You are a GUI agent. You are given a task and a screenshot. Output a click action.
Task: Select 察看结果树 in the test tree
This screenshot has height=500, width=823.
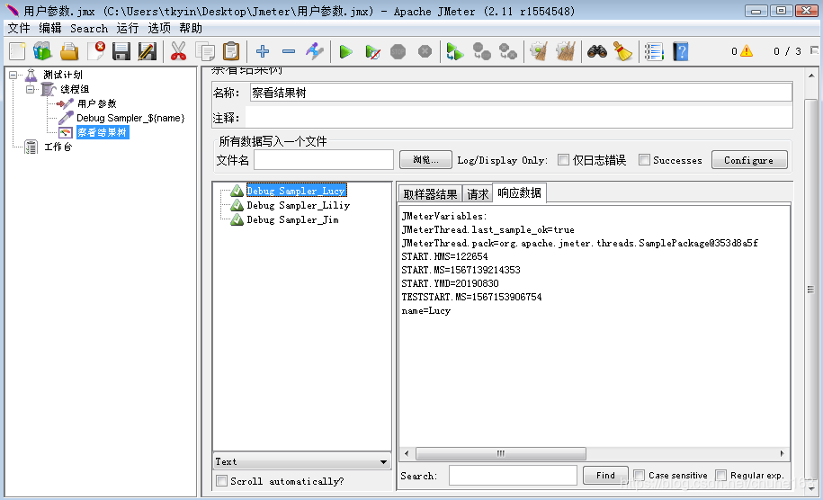pyautogui.click(x=103, y=132)
